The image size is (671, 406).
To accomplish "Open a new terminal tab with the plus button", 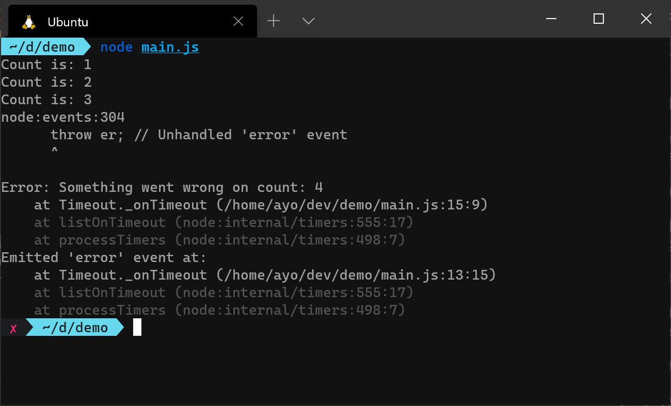I will click(273, 21).
